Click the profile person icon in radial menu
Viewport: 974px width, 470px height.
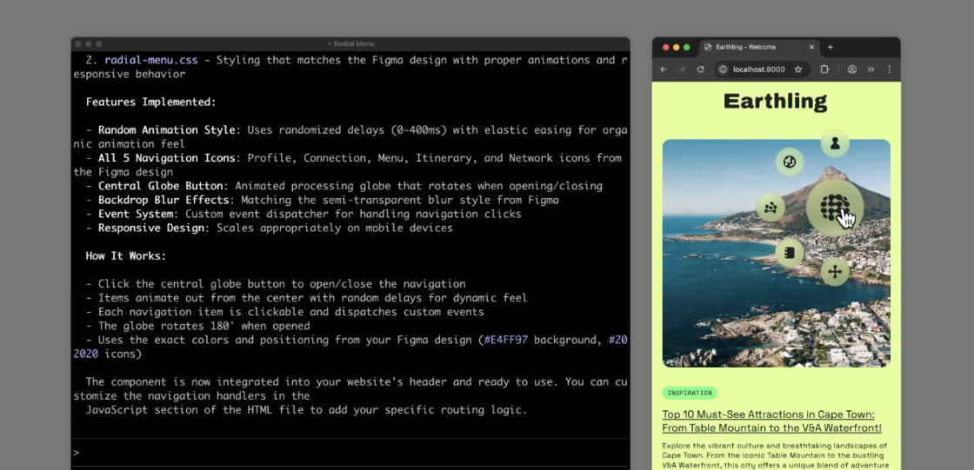[x=834, y=142]
